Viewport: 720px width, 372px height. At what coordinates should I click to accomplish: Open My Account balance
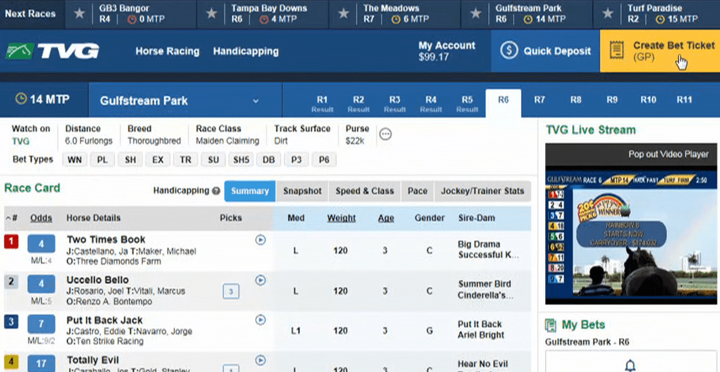(447, 51)
